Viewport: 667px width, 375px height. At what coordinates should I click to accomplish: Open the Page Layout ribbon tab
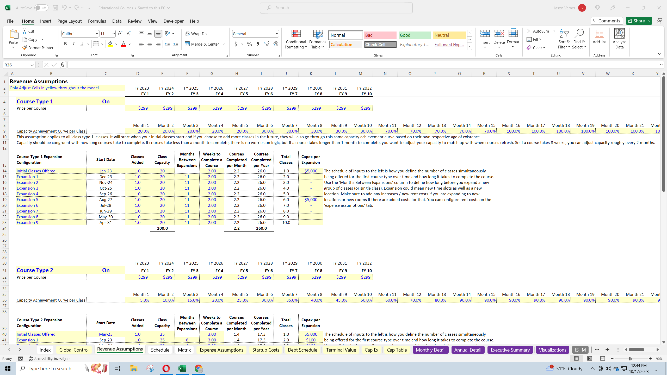[69, 21]
